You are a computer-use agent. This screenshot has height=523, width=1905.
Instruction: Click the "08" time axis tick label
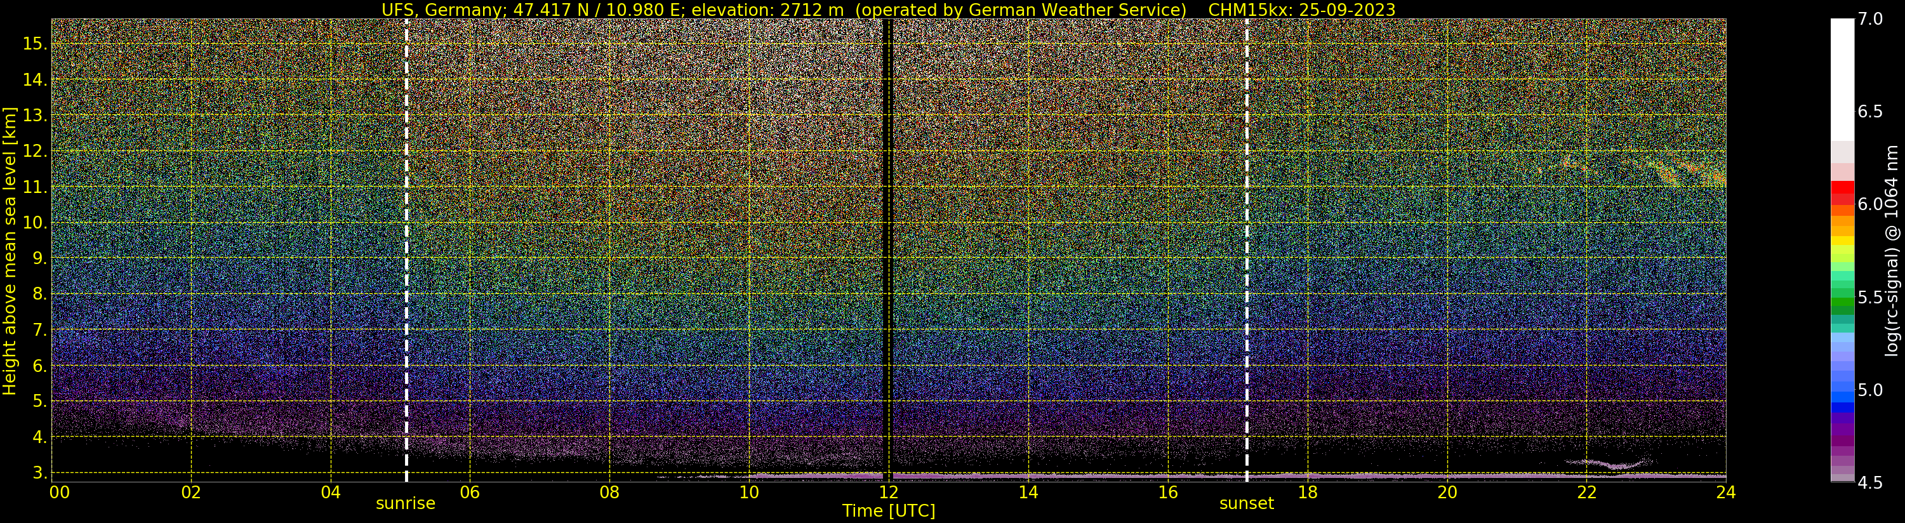point(609,493)
